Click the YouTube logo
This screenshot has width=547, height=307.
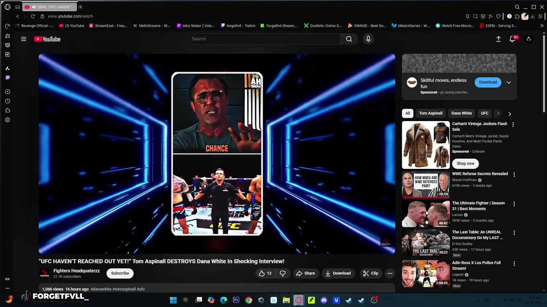tap(47, 39)
